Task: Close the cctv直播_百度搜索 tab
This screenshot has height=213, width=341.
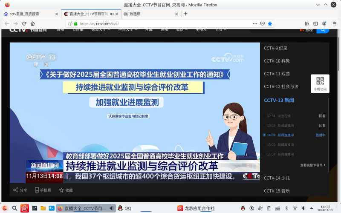Action: point(57,14)
